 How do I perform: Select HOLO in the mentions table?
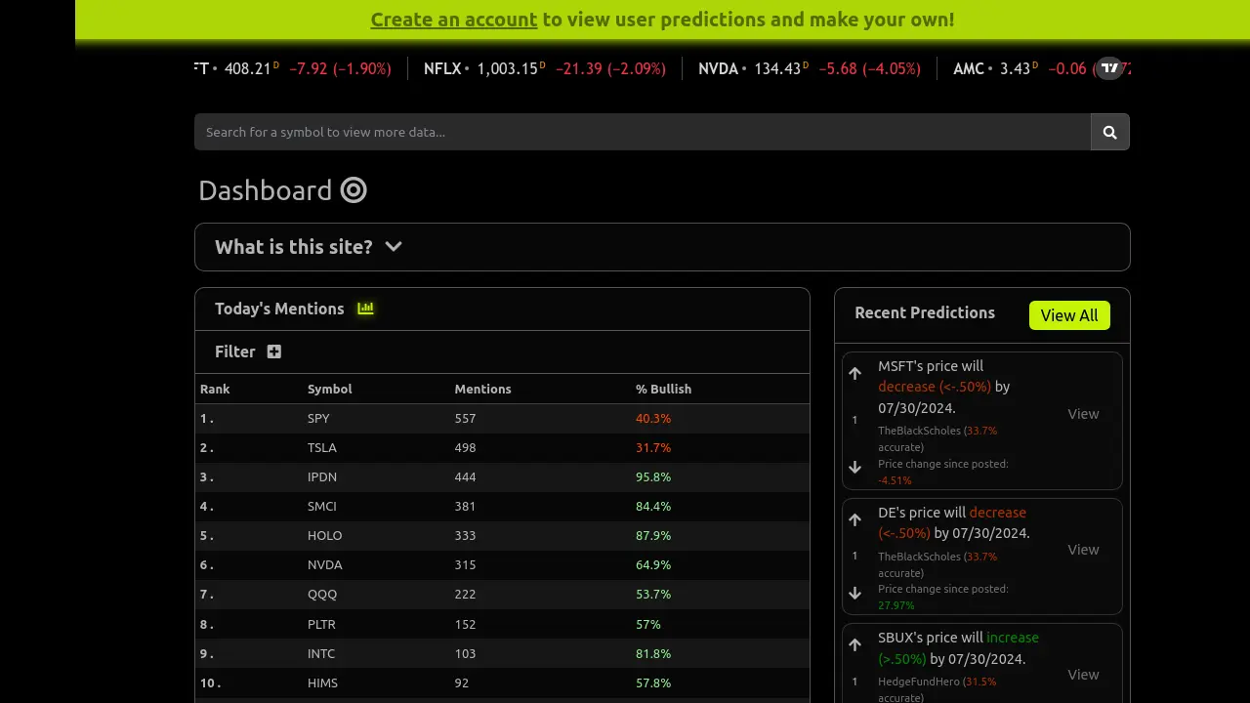pos(324,535)
